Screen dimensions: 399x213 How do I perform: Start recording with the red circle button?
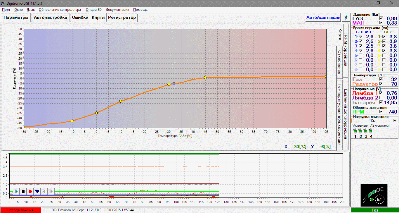click(30, 191)
